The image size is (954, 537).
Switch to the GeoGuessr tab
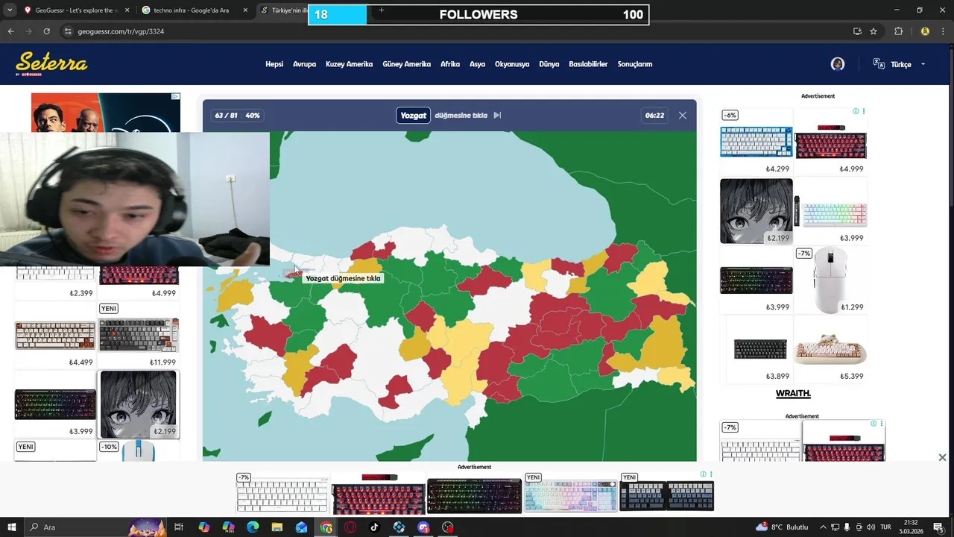(x=71, y=10)
